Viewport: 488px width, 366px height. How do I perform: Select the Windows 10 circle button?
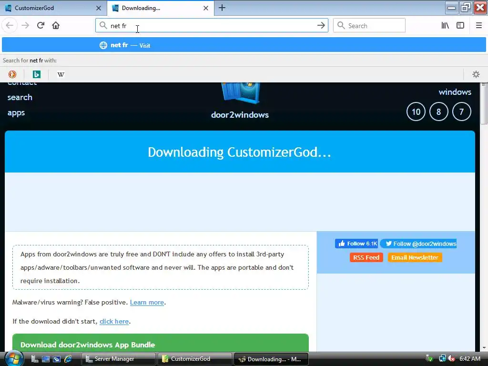[416, 112]
